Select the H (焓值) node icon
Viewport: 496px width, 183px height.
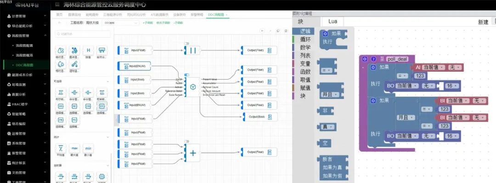[x=89, y=50]
